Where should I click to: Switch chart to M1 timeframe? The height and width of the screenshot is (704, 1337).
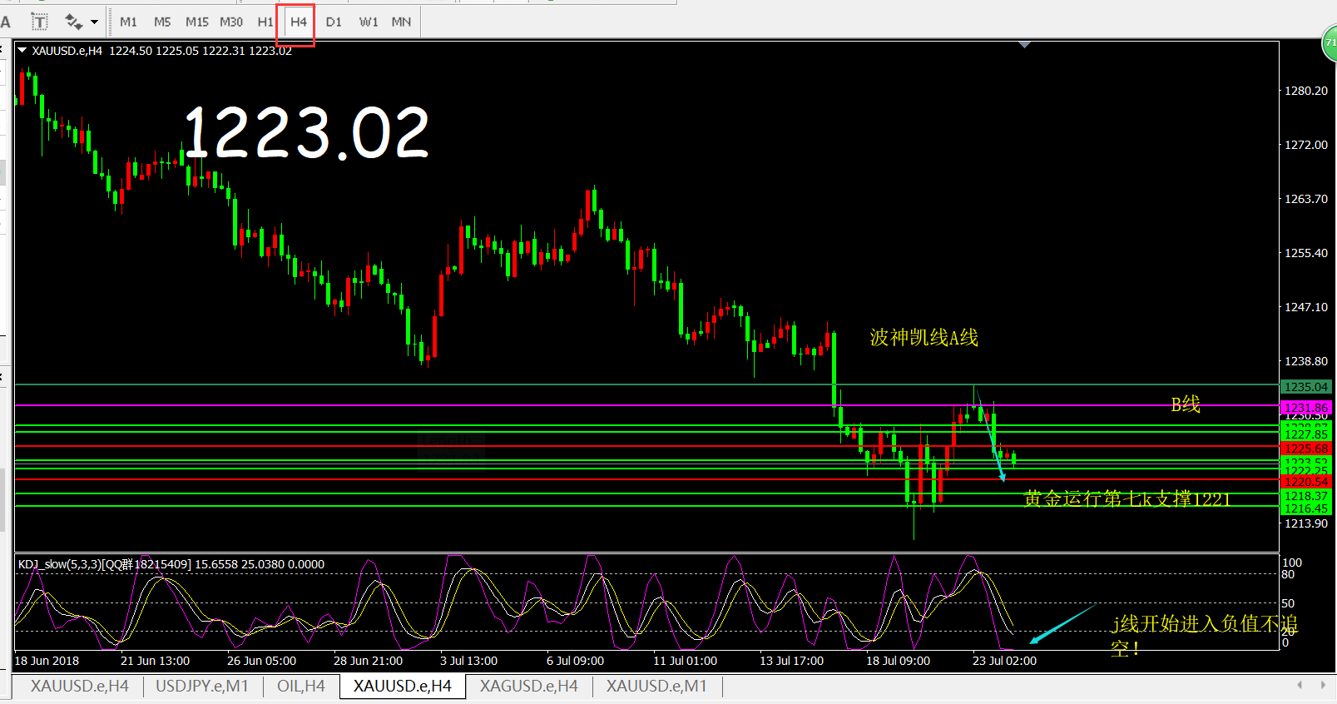tap(128, 22)
